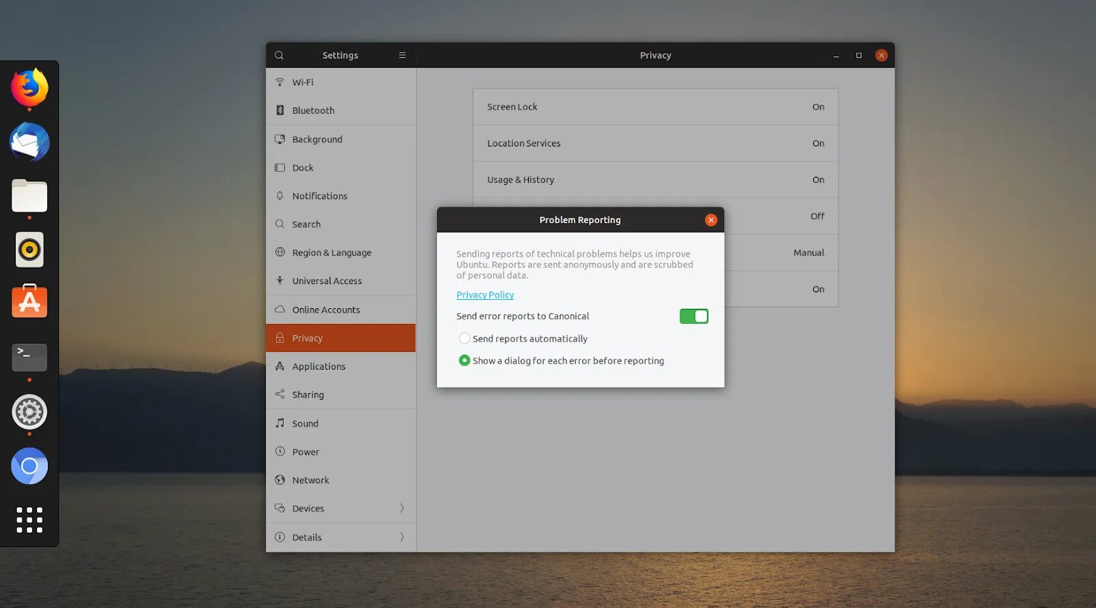Open Chromium browser from the dock
Image resolution: width=1096 pixels, height=608 pixels.
[29, 466]
